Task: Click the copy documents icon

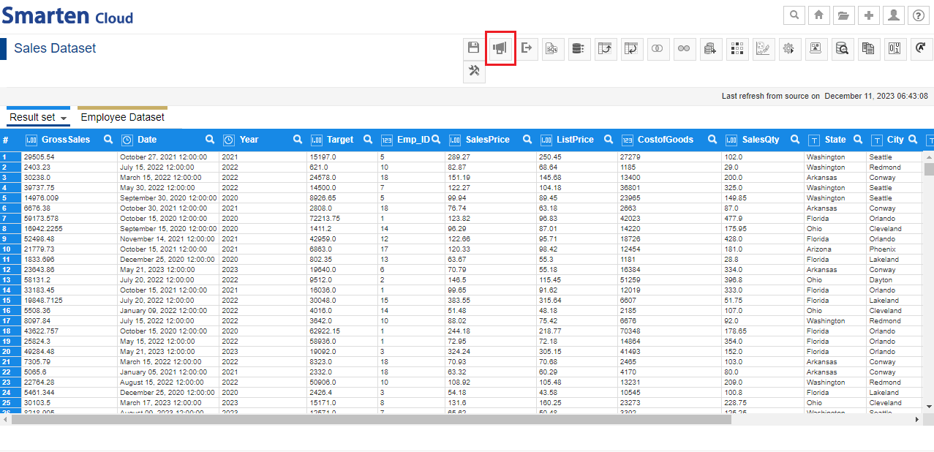Action: pos(869,48)
